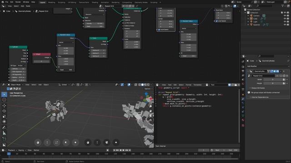The width and height of the screenshot is (291, 163).
Task: Click the play animation button
Action: [x=123, y=150]
